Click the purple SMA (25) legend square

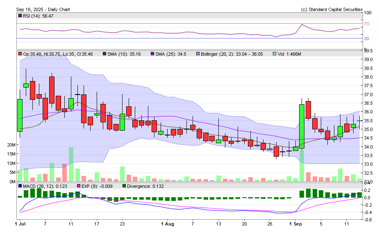click(152, 54)
